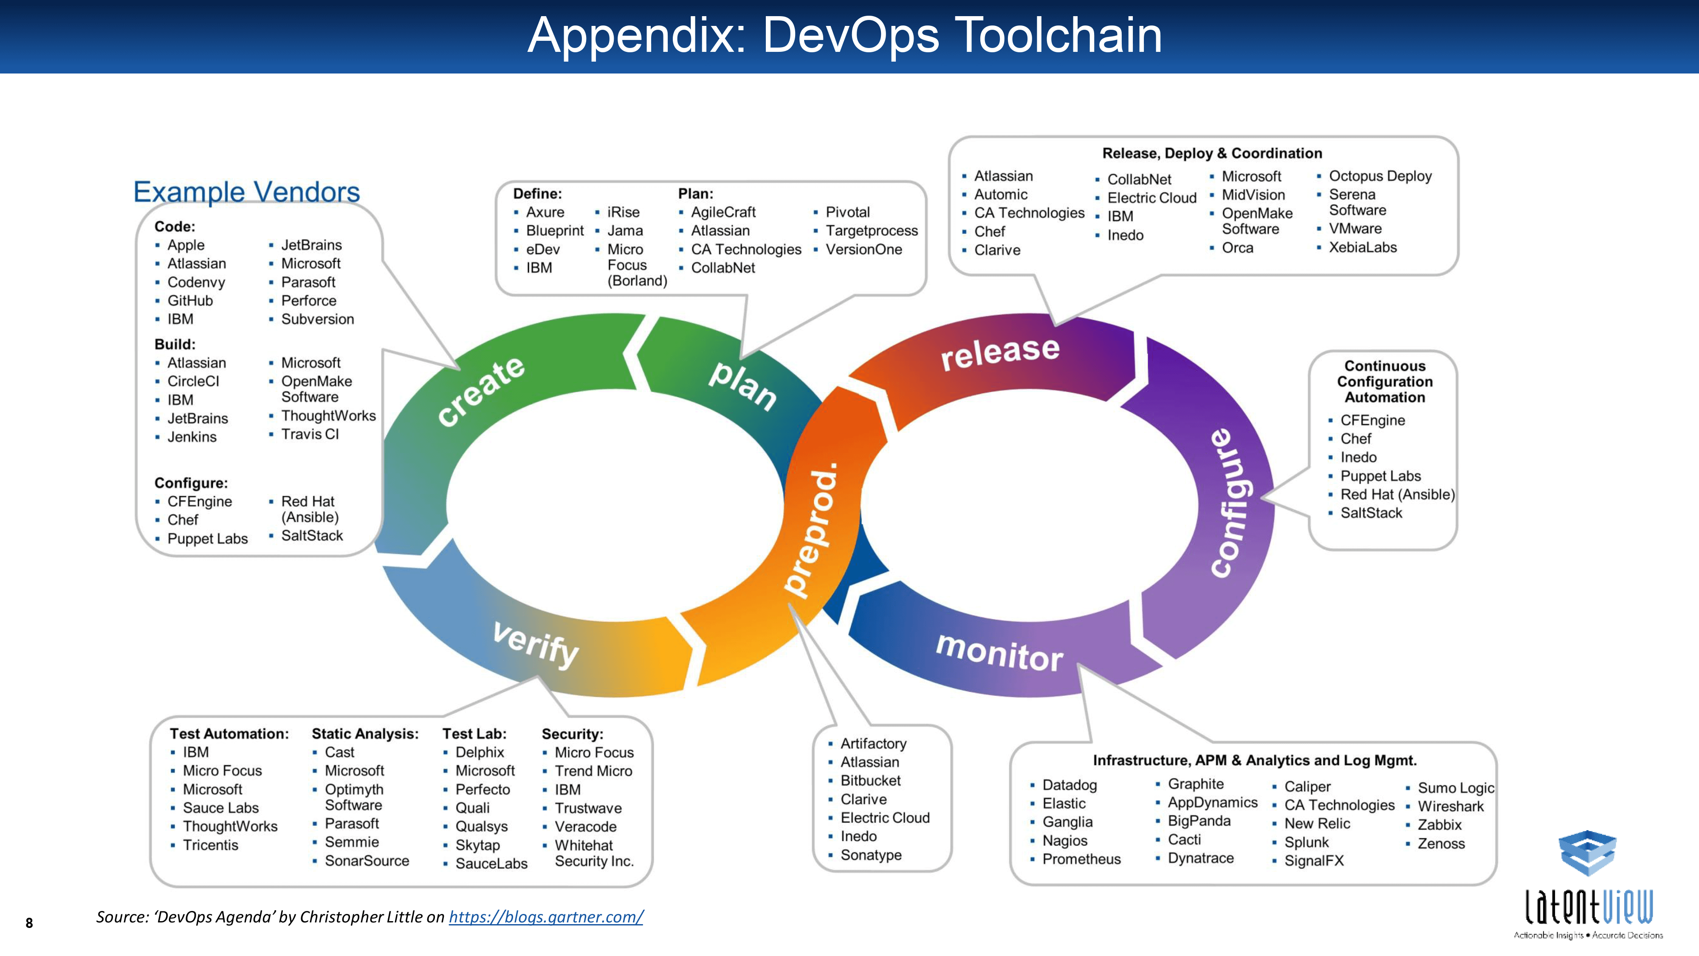The height and width of the screenshot is (956, 1699).
Task: Click the 'Configure:' heading
Action: 191,483
